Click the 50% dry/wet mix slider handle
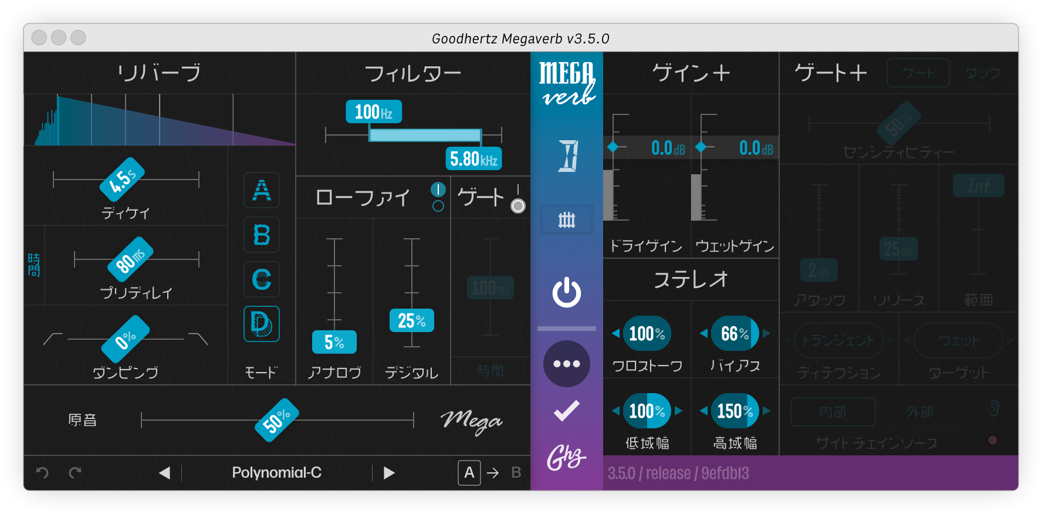1042x514 pixels. [277, 420]
